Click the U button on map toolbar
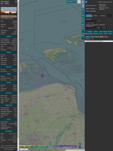The height and width of the screenshot is (151, 113). (x=68, y=2)
